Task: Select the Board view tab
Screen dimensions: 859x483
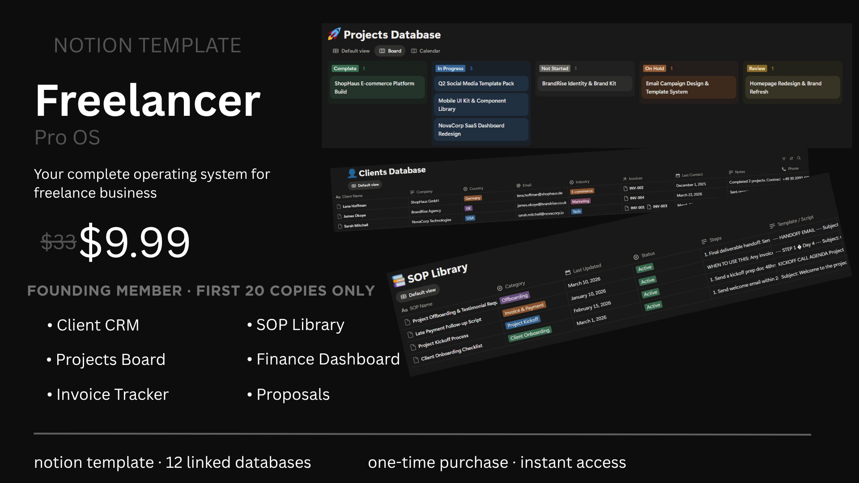Action: [390, 51]
